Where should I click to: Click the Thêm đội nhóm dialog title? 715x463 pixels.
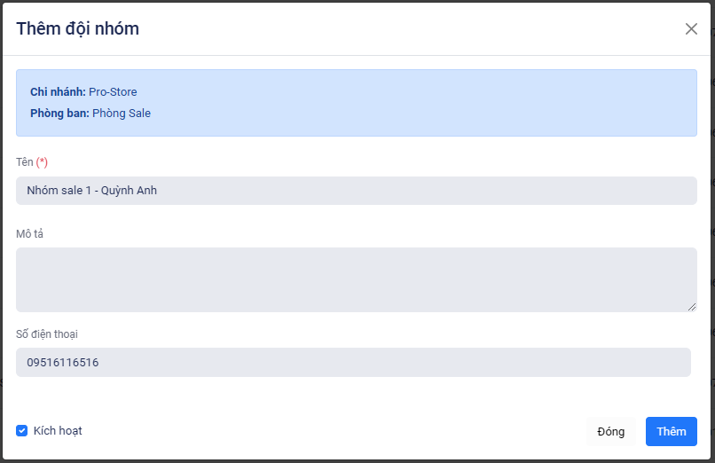tap(77, 28)
